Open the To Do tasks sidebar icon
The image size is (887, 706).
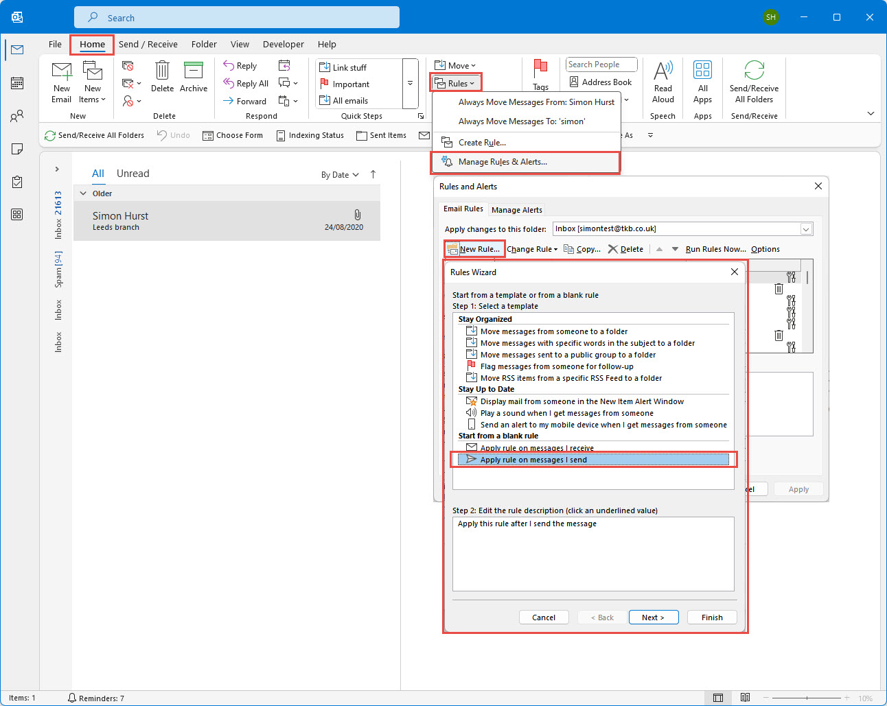coord(17,182)
